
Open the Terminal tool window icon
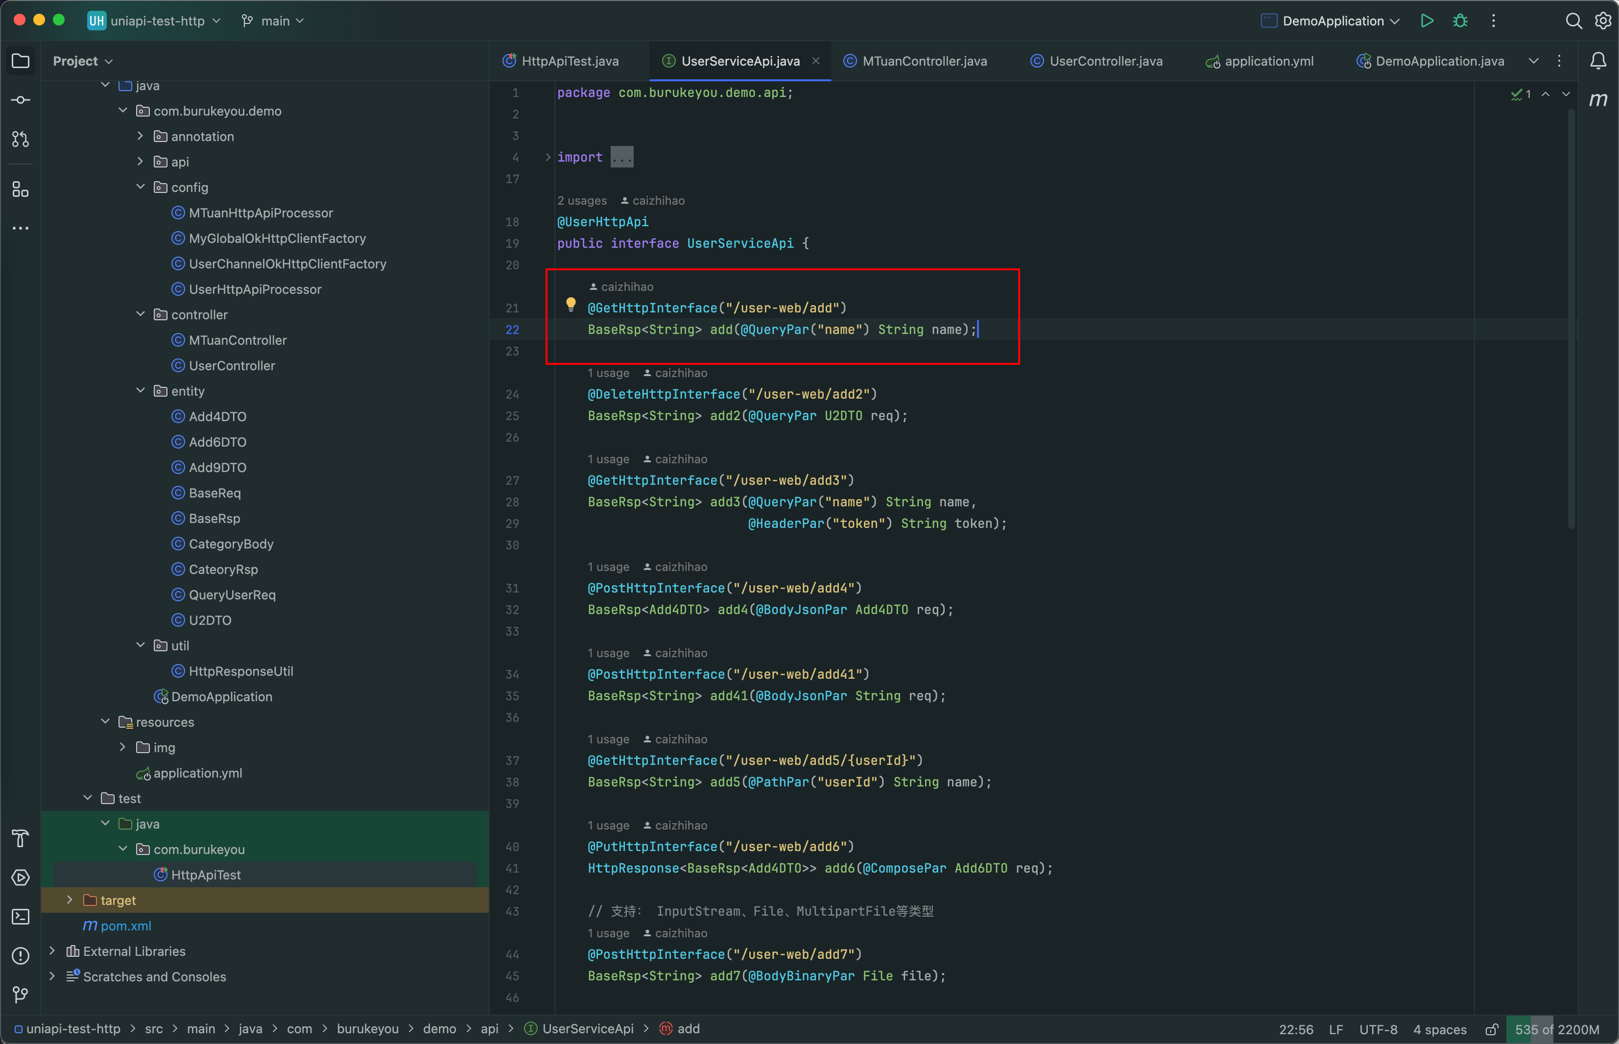click(x=21, y=917)
